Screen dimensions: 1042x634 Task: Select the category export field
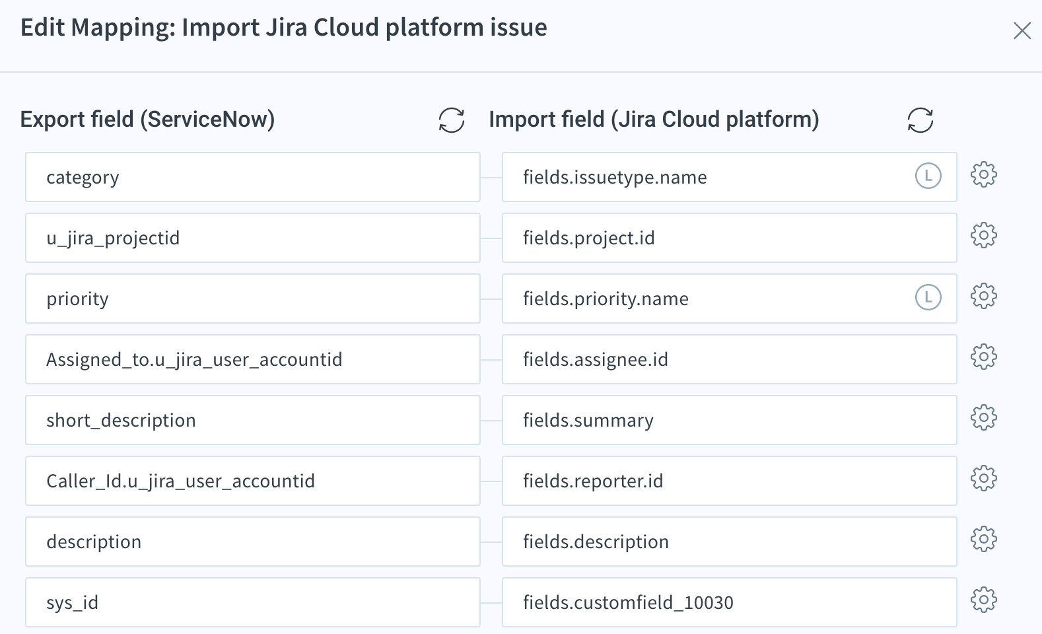pos(253,177)
